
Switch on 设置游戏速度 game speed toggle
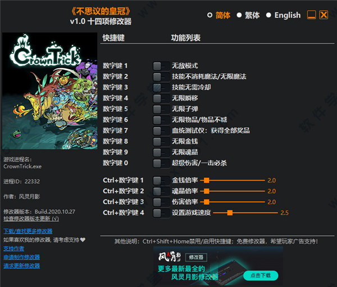coord(161,213)
